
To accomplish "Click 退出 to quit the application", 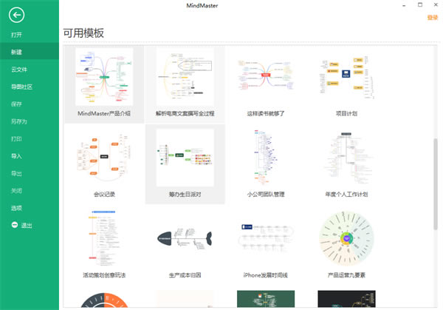I will (27, 226).
